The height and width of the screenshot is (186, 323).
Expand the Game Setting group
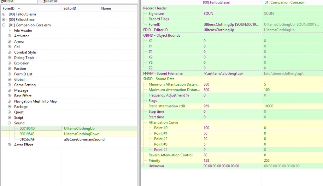point(9,85)
